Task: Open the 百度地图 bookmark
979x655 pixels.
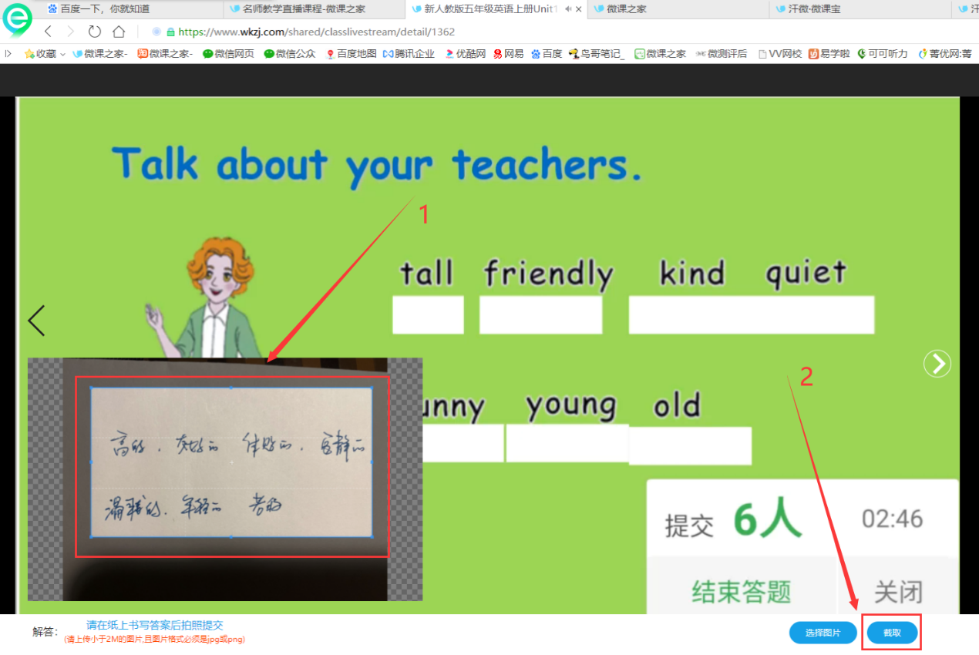Action: point(352,53)
